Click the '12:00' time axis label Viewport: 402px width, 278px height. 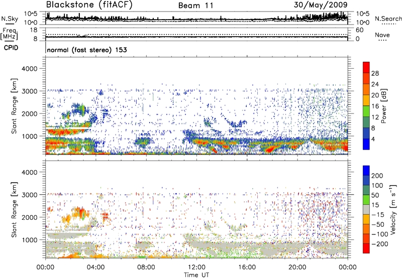point(196,267)
